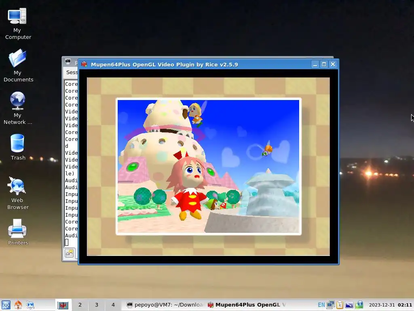Open the start menu icon in taskbar
The height and width of the screenshot is (311, 414).
click(x=6, y=305)
